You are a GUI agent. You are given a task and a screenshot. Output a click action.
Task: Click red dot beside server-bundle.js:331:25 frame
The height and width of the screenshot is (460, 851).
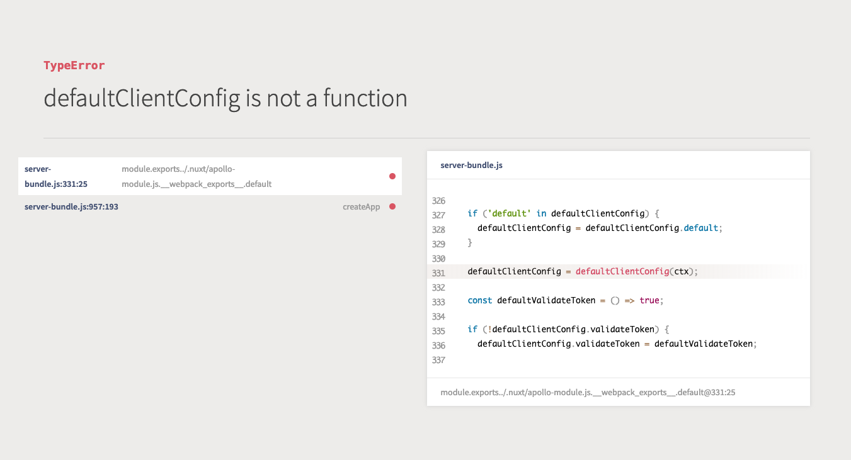[392, 176]
